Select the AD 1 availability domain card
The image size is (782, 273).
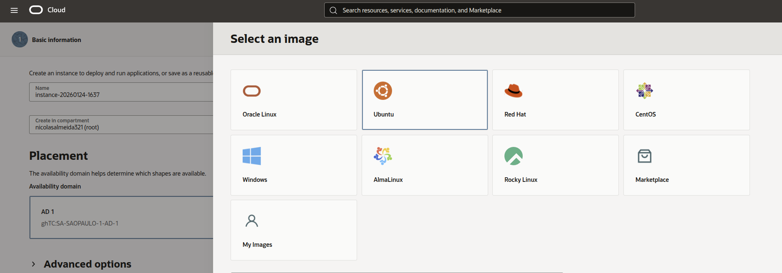point(122,217)
